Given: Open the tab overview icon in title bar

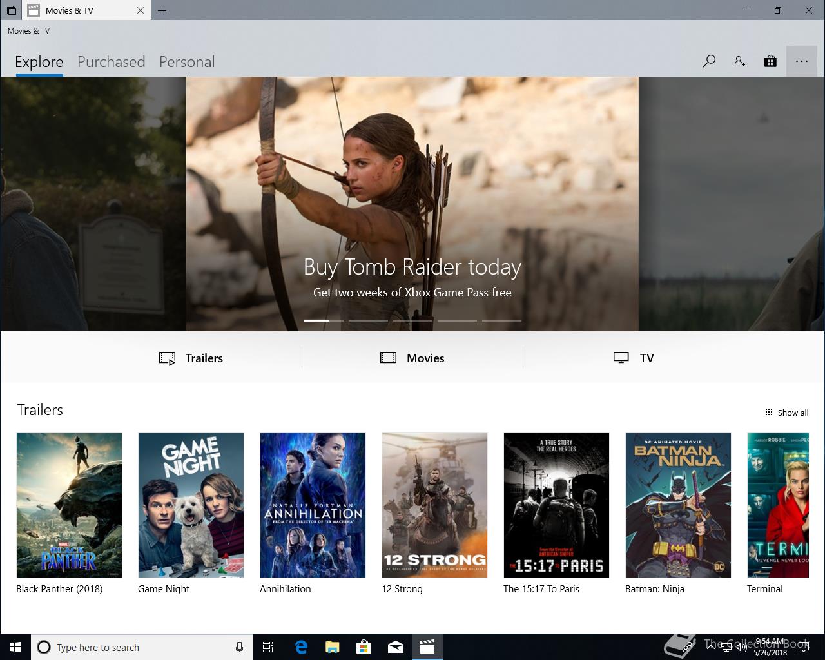Looking at the screenshot, I should coord(11,10).
